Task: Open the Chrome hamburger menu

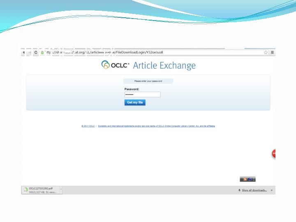Action: pyautogui.click(x=272, y=52)
